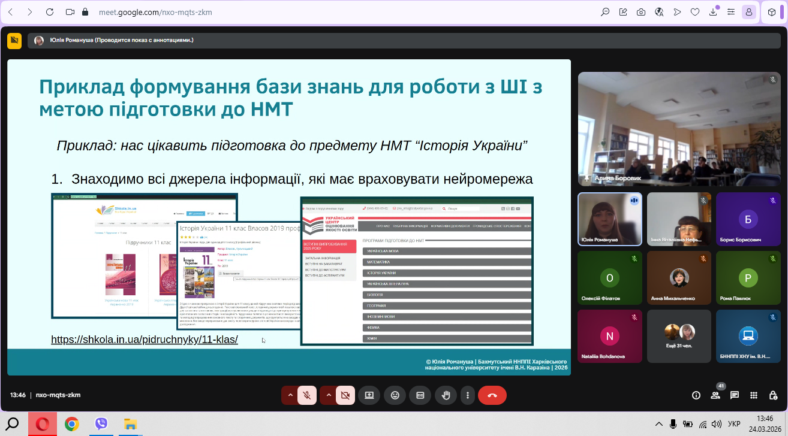This screenshot has width=788, height=436.
Task: Open the activities grid icon
Action: pos(754,395)
